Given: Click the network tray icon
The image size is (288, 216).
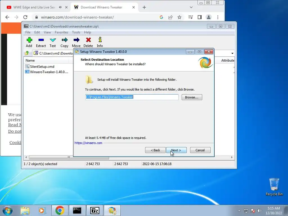Looking at the screenshot, I should 246,211.
